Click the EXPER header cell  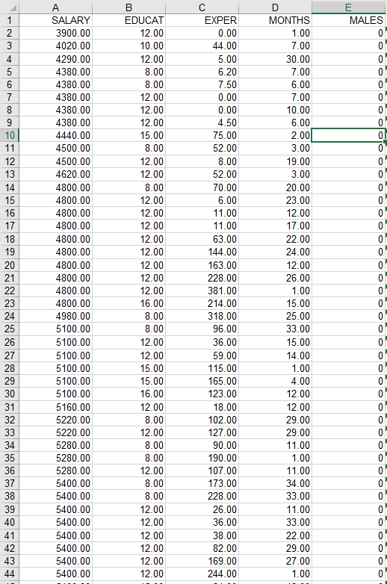click(x=202, y=20)
